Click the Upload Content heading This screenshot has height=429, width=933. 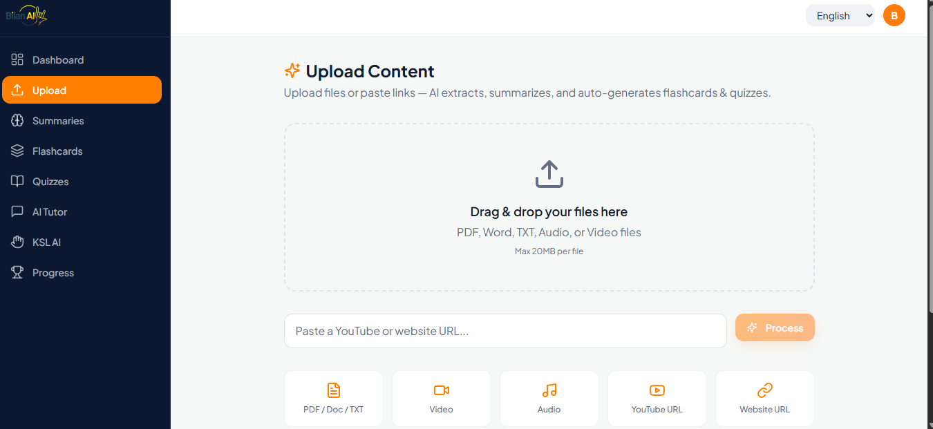click(x=370, y=71)
